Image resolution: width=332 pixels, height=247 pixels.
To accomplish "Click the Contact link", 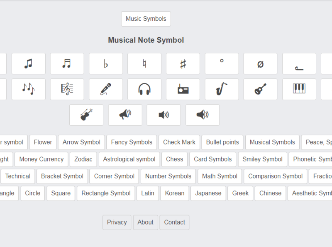I will tap(174, 223).
